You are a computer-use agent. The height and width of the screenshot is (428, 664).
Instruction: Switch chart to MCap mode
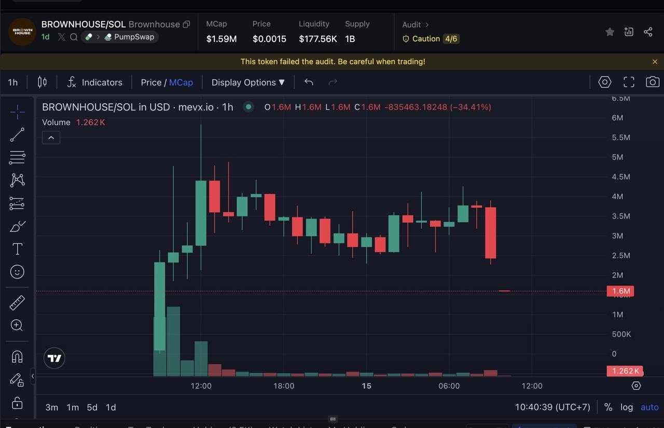[x=181, y=82]
